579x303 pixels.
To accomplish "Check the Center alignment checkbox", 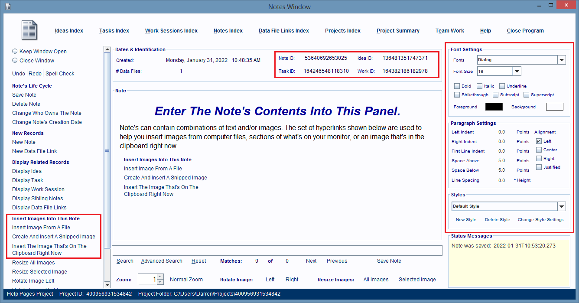I will click(539, 150).
